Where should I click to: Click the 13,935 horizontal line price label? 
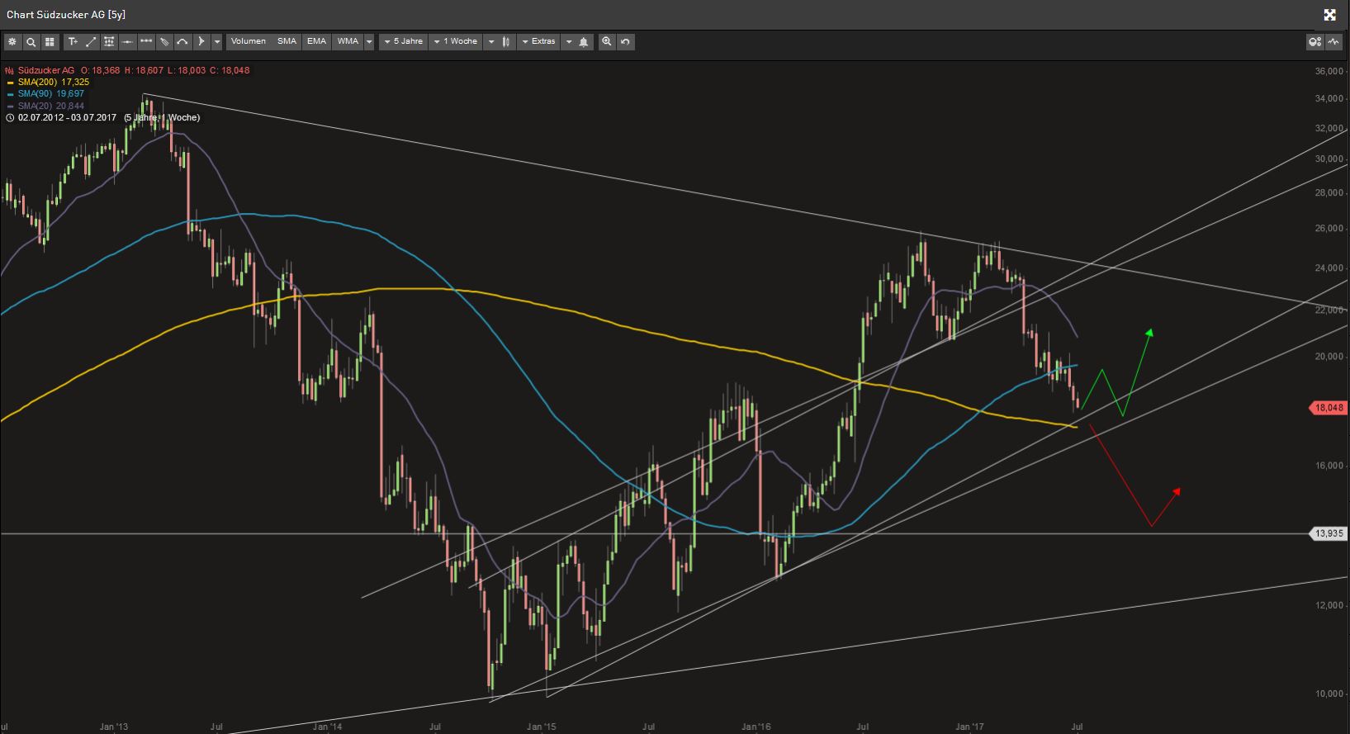[x=1328, y=533]
